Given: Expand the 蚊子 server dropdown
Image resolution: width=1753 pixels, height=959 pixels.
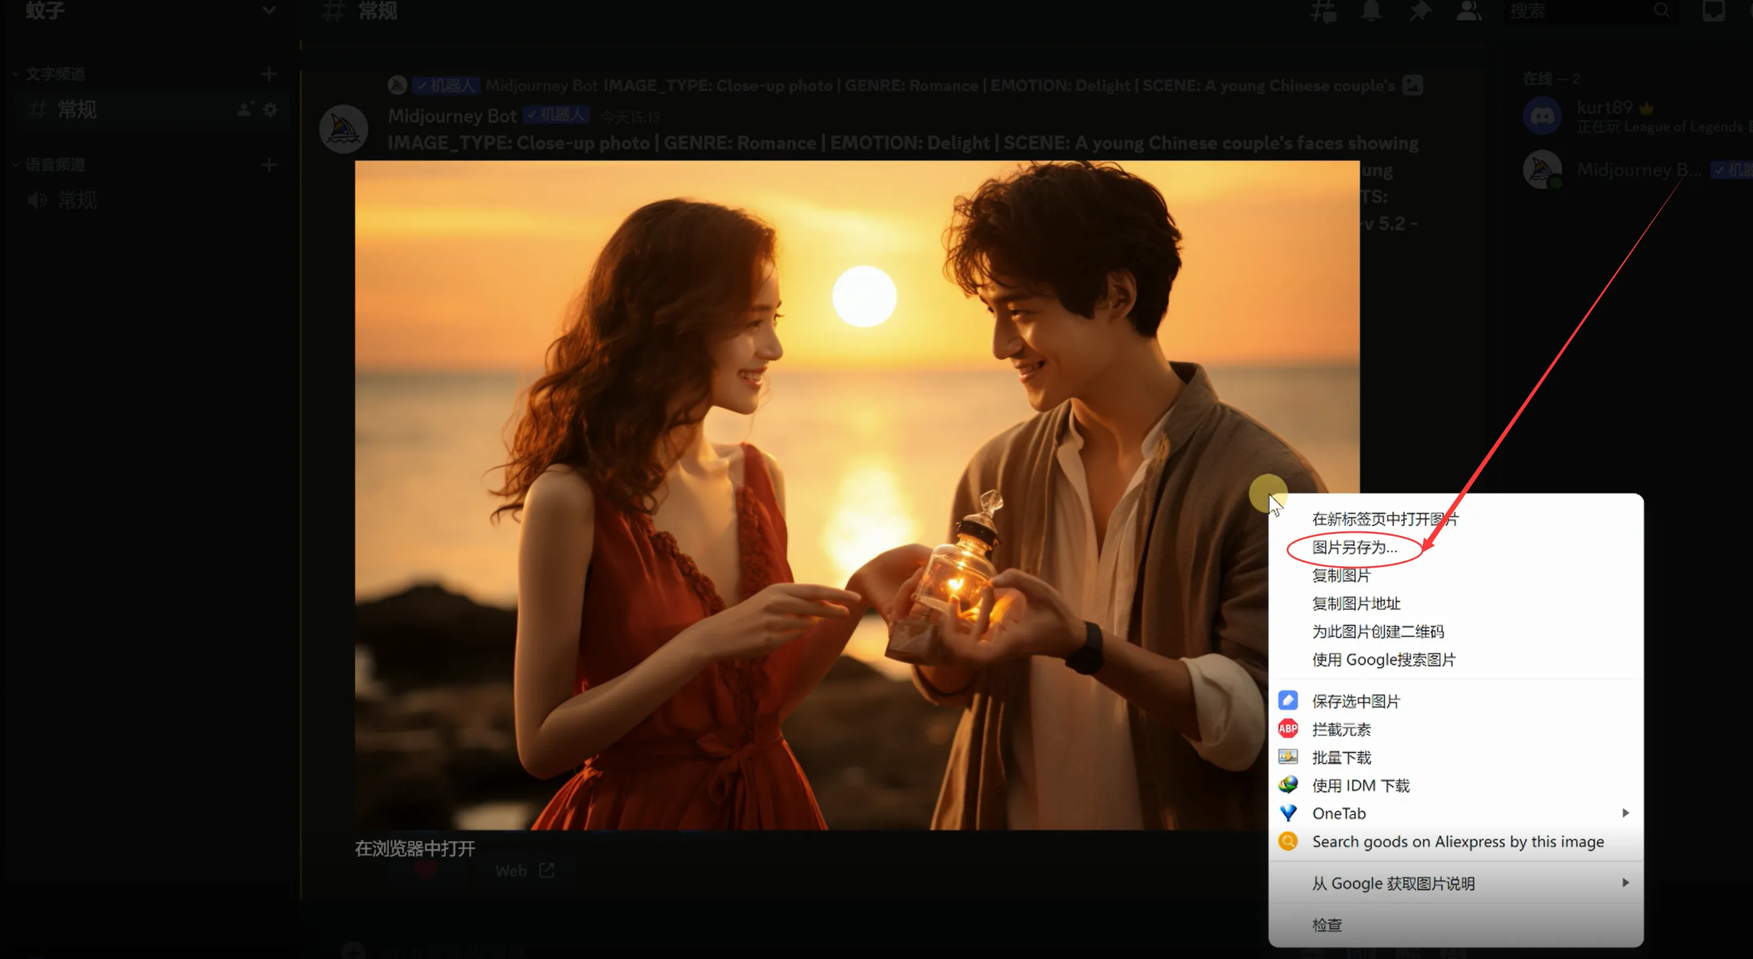Looking at the screenshot, I should point(269,10).
